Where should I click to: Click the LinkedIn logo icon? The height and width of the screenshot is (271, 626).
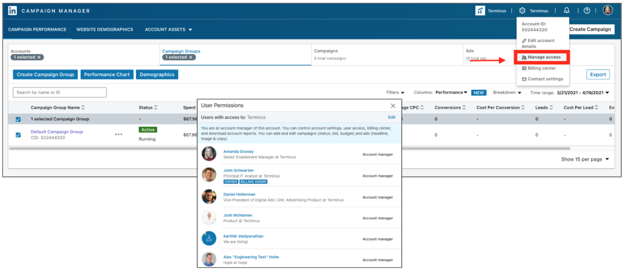(x=13, y=11)
